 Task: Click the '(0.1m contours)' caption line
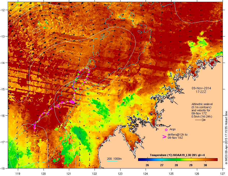click(x=201, y=107)
